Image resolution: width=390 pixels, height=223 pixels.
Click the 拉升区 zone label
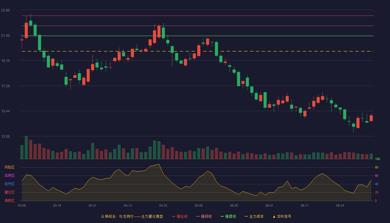(9, 184)
